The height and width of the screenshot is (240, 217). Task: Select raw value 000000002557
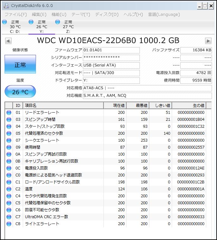(191, 147)
